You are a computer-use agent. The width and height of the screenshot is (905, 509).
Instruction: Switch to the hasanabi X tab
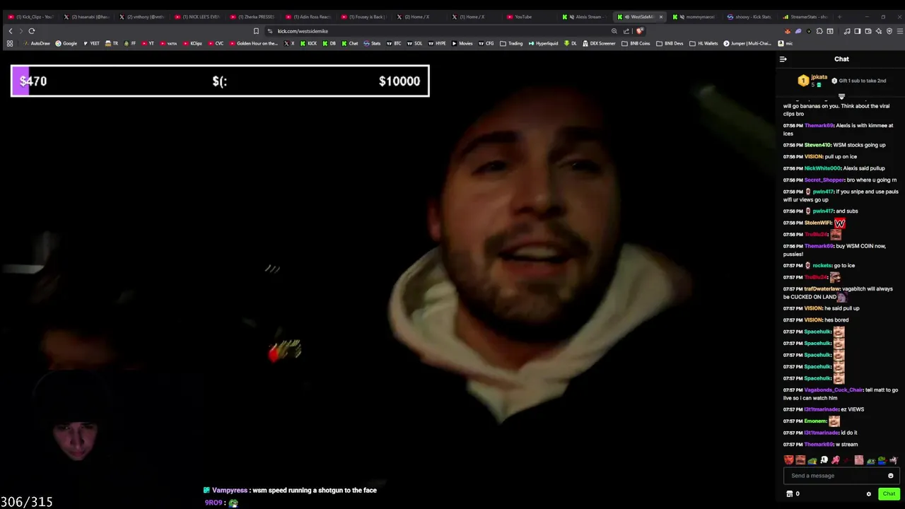click(86, 17)
